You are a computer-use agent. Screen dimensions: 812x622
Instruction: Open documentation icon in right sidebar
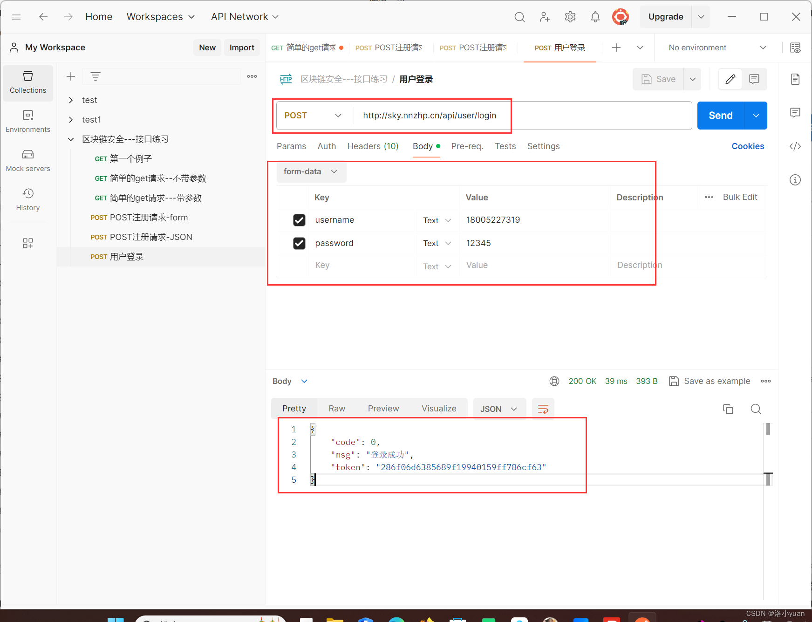click(x=795, y=79)
